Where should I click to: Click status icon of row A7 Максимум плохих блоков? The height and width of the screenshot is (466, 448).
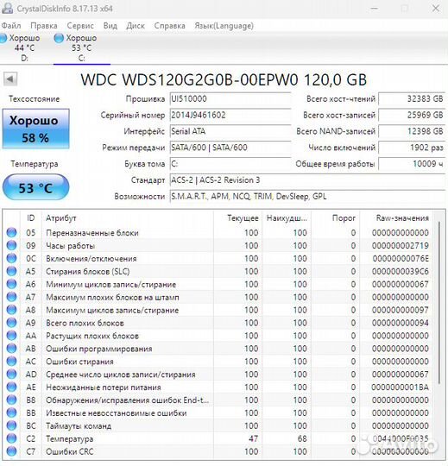[x=11, y=297]
